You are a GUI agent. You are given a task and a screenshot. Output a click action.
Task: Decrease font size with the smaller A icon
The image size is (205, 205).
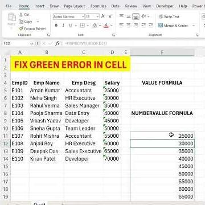point(110,17)
